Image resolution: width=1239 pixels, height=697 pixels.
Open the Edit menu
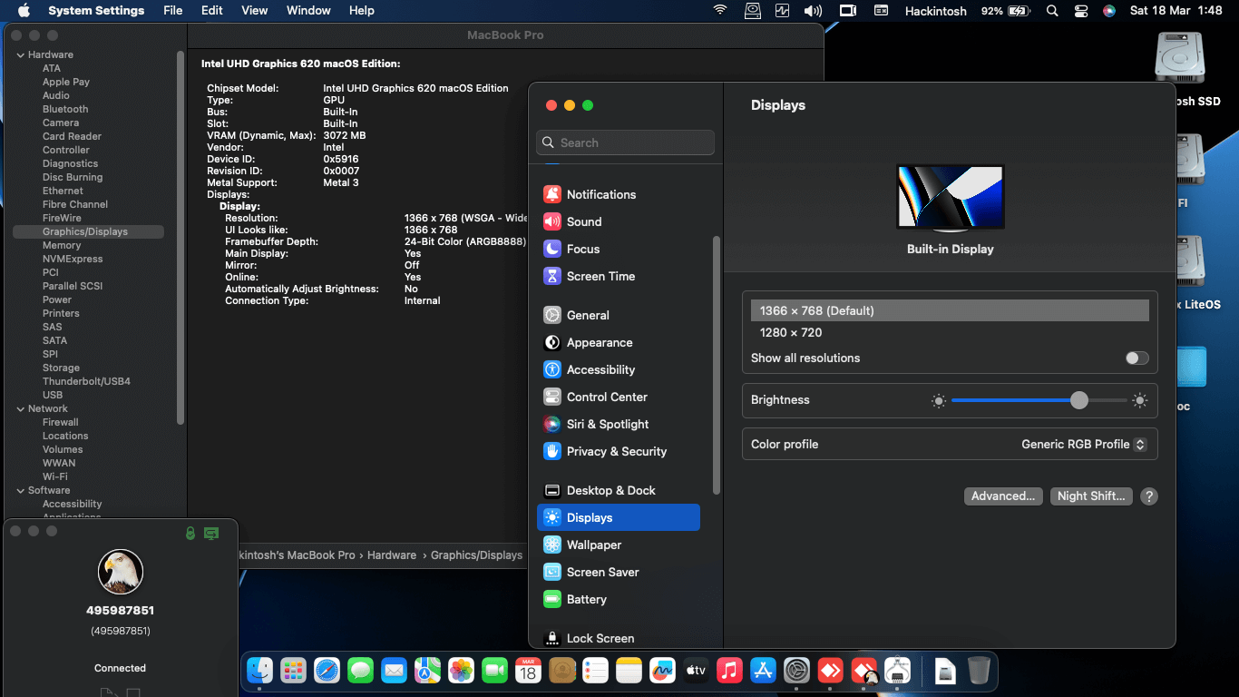[x=212, y=11]
